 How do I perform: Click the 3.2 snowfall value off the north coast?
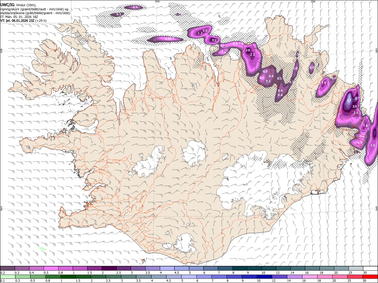[214, 40]
